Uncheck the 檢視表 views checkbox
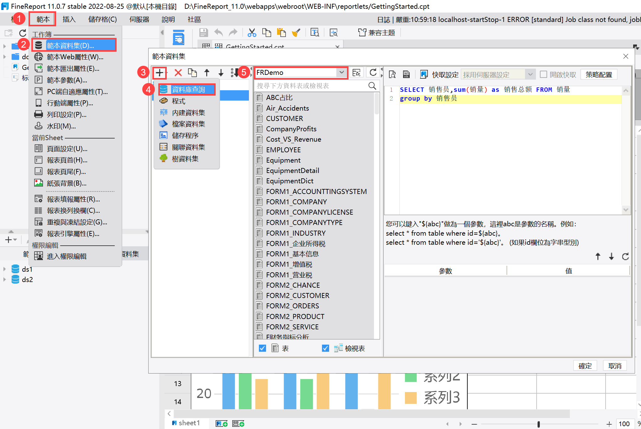Screen dimensions: 641x429 pos(325,348)
